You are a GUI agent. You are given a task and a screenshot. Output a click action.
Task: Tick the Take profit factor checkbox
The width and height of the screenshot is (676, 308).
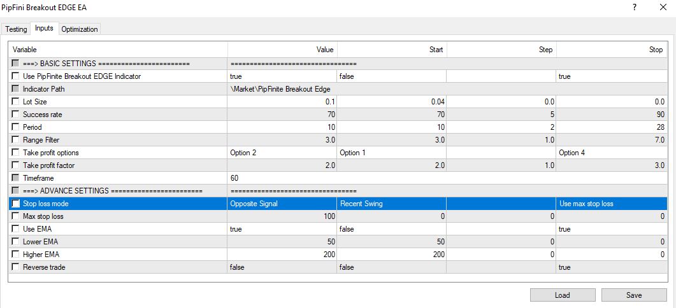15,165
